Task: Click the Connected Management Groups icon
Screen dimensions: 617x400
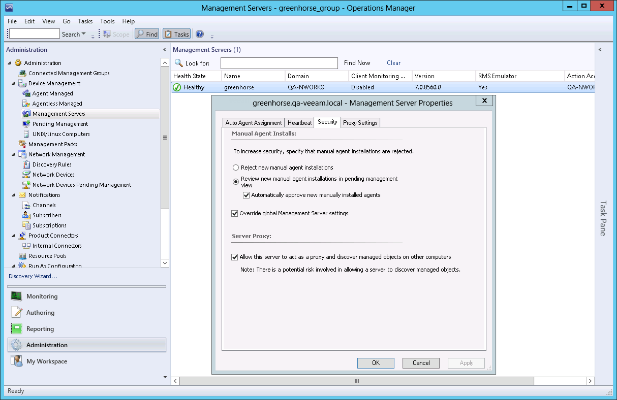Action: pyautogui.click(x=23, y=73)
